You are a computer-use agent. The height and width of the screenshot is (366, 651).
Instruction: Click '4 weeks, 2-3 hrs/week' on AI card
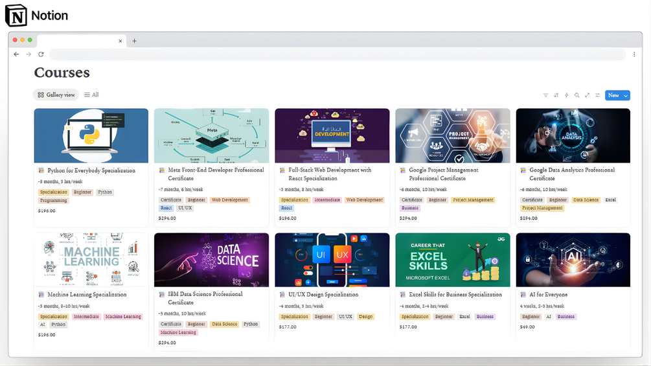coord(542,306)
